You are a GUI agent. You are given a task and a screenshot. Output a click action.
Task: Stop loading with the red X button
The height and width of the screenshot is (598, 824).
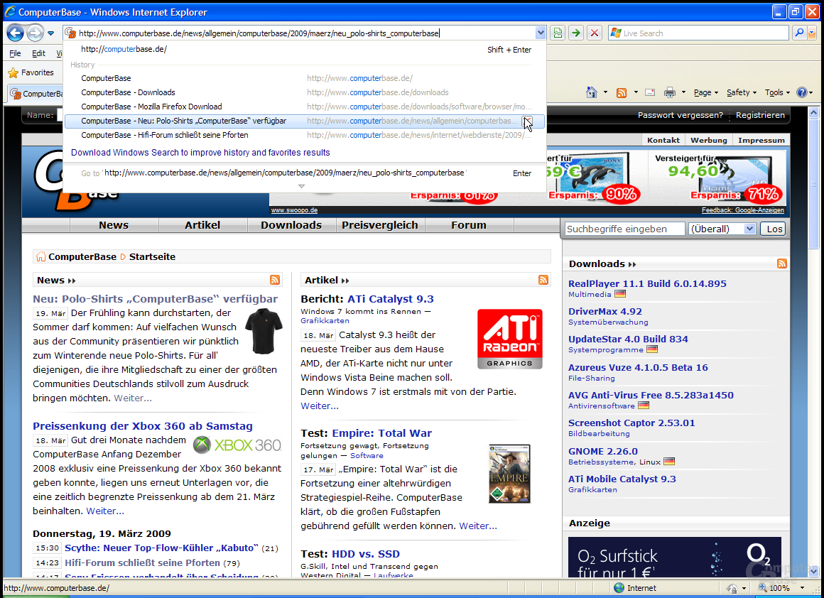[595, 33]
